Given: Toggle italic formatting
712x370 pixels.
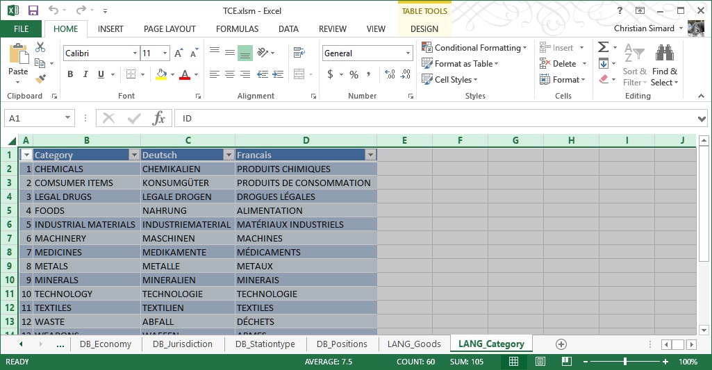Looking at the screenshot, I should tap(85, 74).
